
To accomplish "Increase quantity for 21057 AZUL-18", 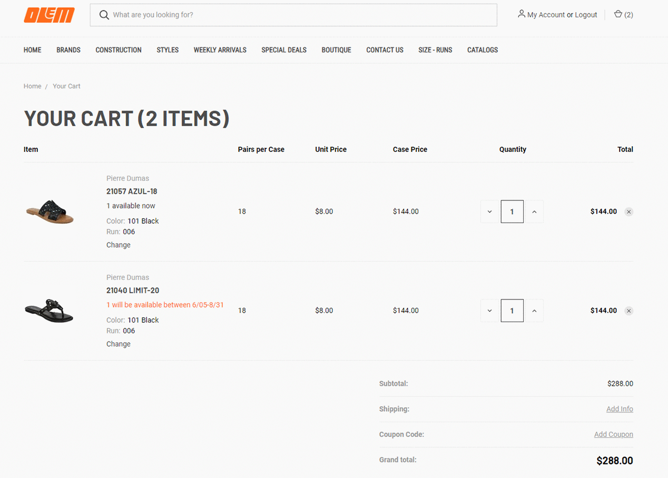I will (x=534, y=211).
